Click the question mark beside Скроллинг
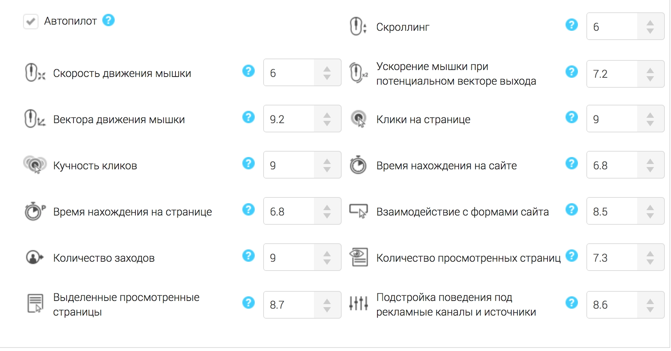The height and width of the screenshot is (351, 671). (x=572, y=25)
